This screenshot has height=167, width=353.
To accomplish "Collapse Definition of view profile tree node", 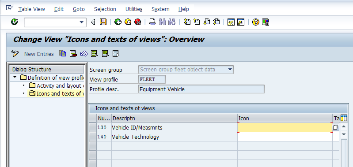I will [x=15, y=78].
